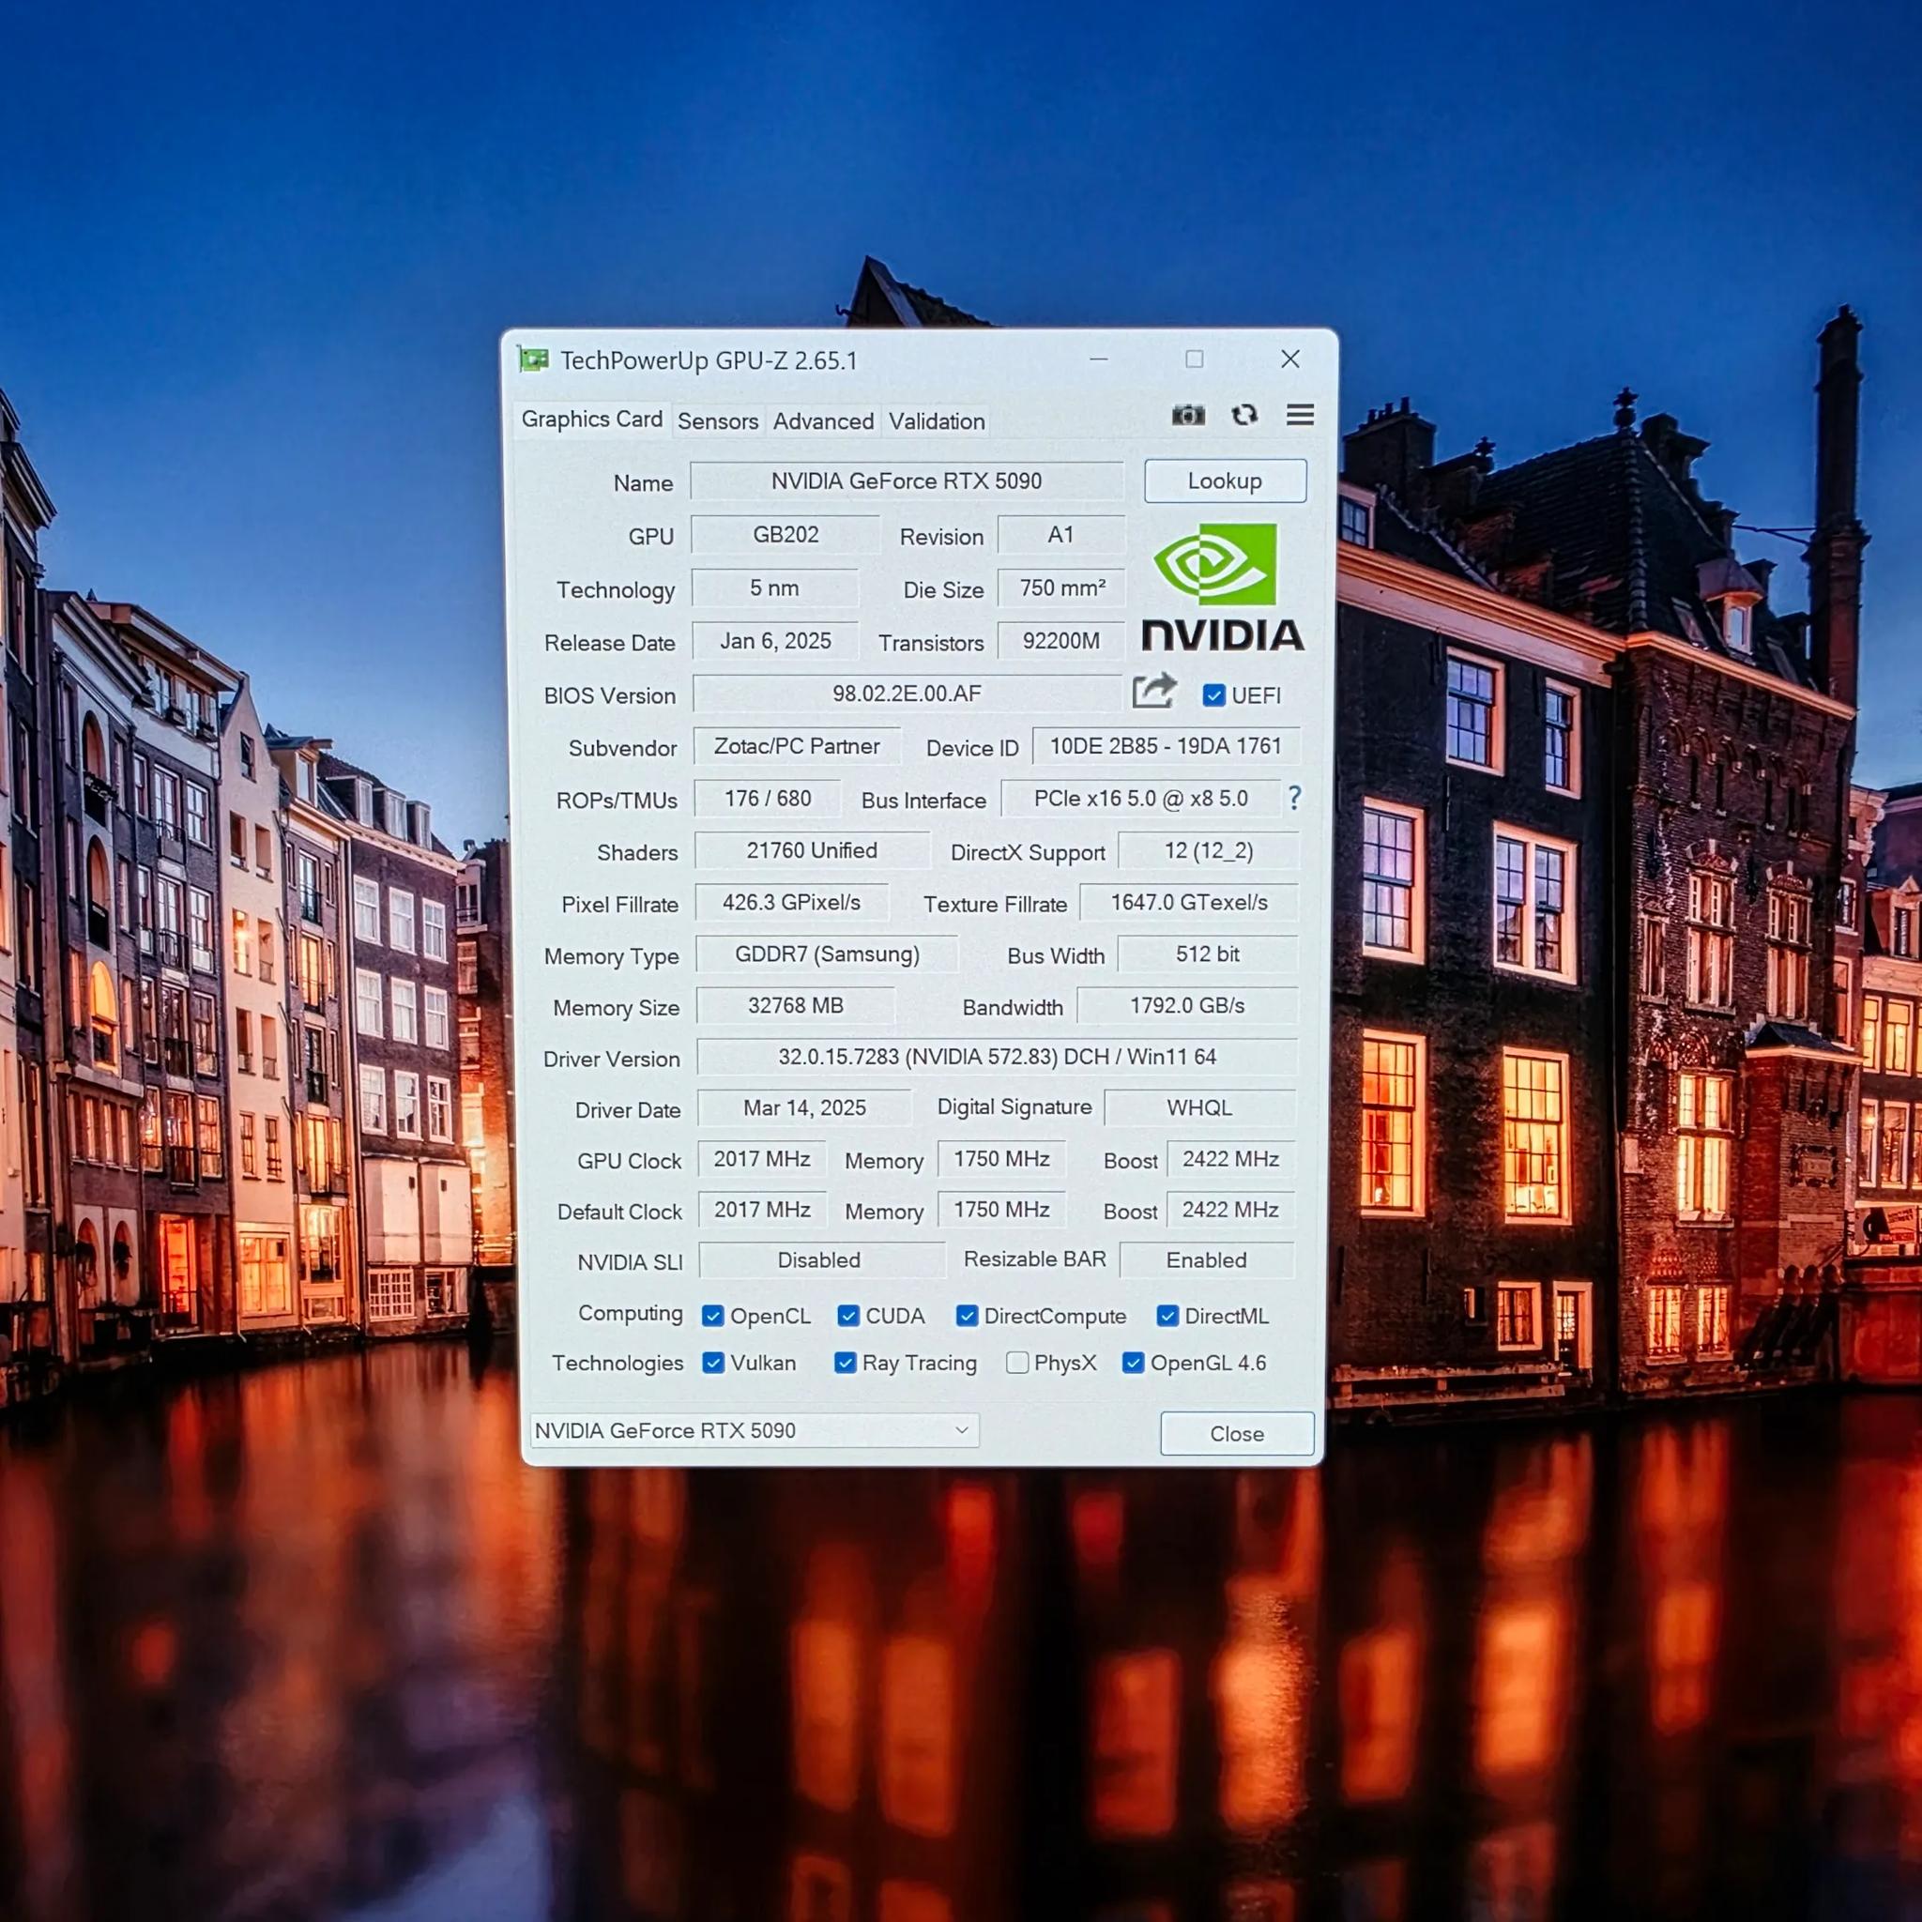1922x1922 pixels.
Task: Click the ROPs/TMUs field 176 / 680
Action: (x=767, y=798)
